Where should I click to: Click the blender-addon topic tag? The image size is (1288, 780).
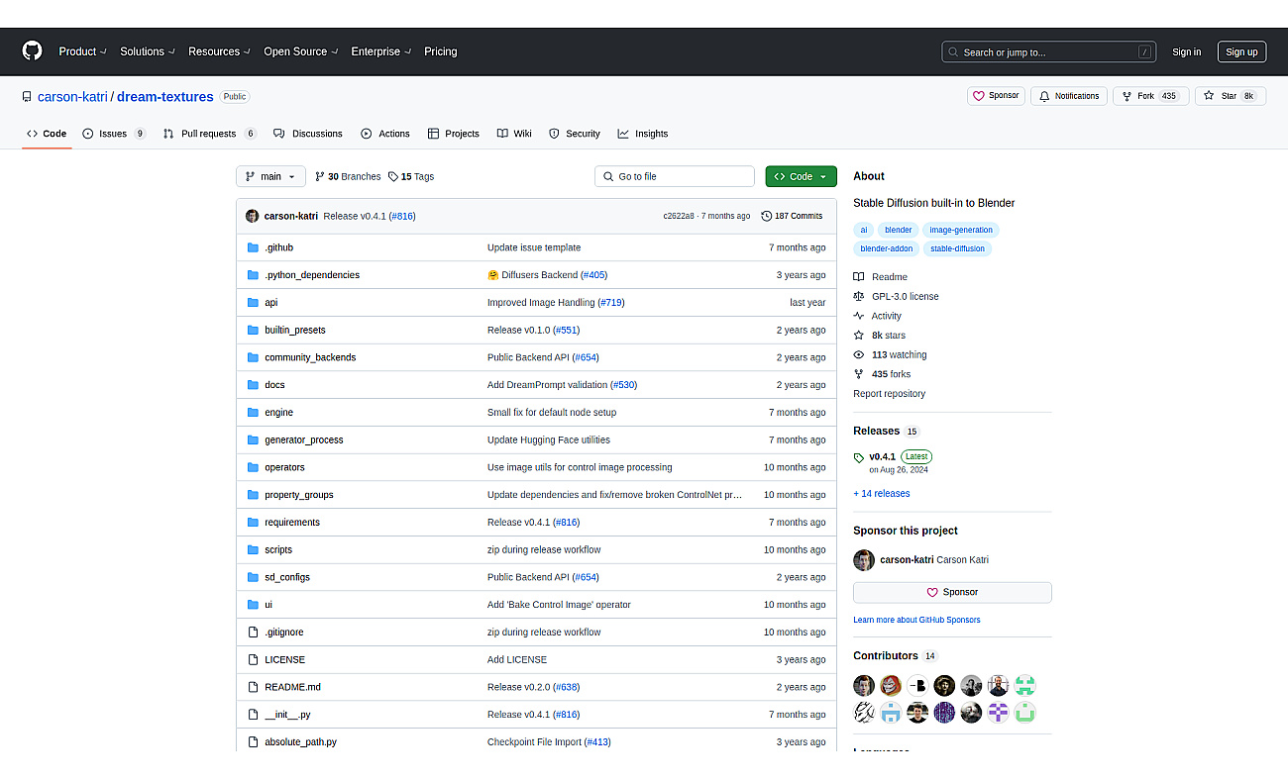click(x=886, y=248)
